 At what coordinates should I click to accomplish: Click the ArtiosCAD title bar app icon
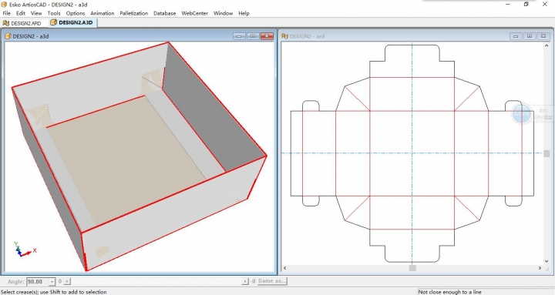[x=5, y=5]
